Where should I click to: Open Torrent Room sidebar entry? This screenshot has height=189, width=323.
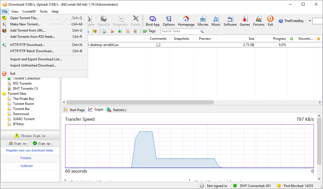coord(23,104)
